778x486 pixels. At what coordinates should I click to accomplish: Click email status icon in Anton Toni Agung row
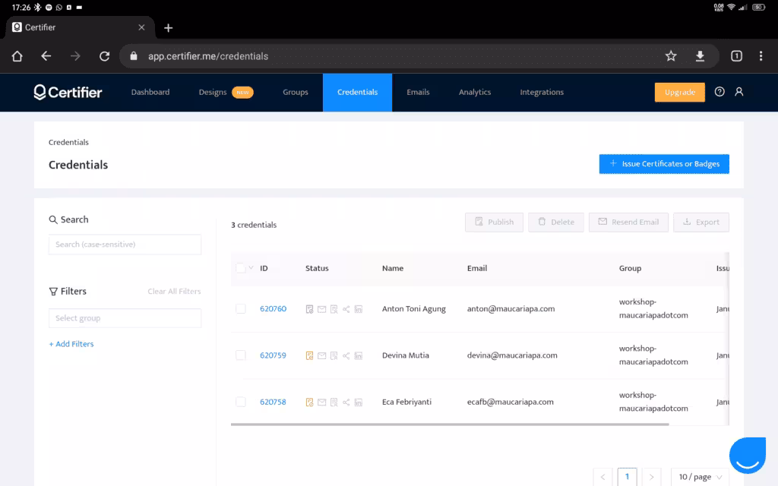click(321, 309)
